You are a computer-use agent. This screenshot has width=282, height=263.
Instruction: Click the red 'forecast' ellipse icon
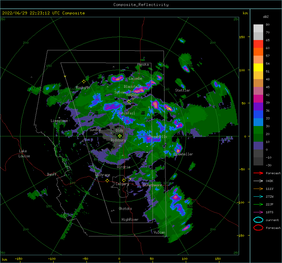point(258,228)
